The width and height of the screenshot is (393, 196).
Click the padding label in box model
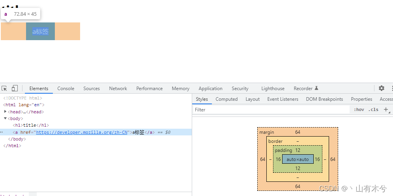point(283,150)
